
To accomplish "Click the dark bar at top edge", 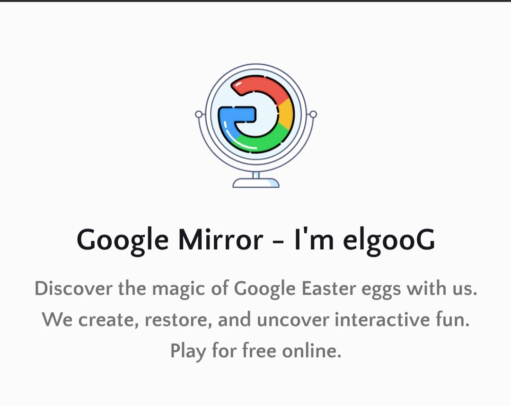I will [x=255, y=1].
